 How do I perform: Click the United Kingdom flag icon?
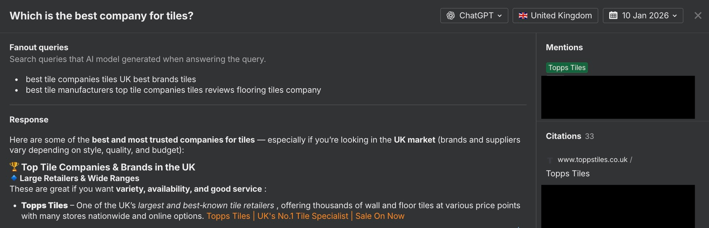point(523,16)
